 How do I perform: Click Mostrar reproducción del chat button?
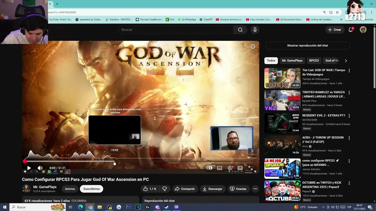click(308, 45)
